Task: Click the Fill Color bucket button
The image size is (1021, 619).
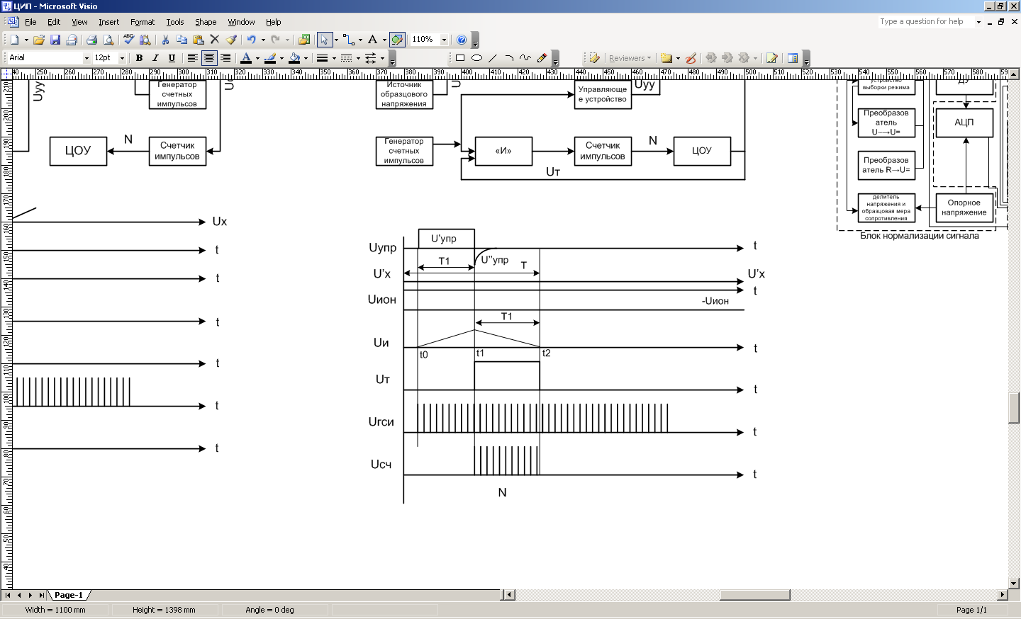Action: [294, 58]
